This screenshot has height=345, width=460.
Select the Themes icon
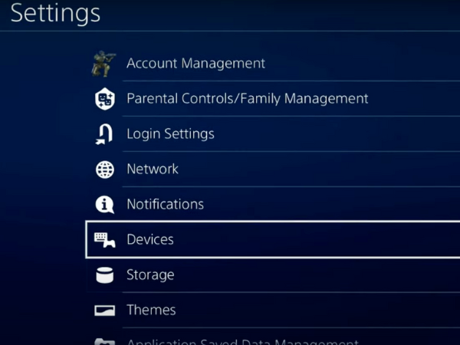(105, 310)
